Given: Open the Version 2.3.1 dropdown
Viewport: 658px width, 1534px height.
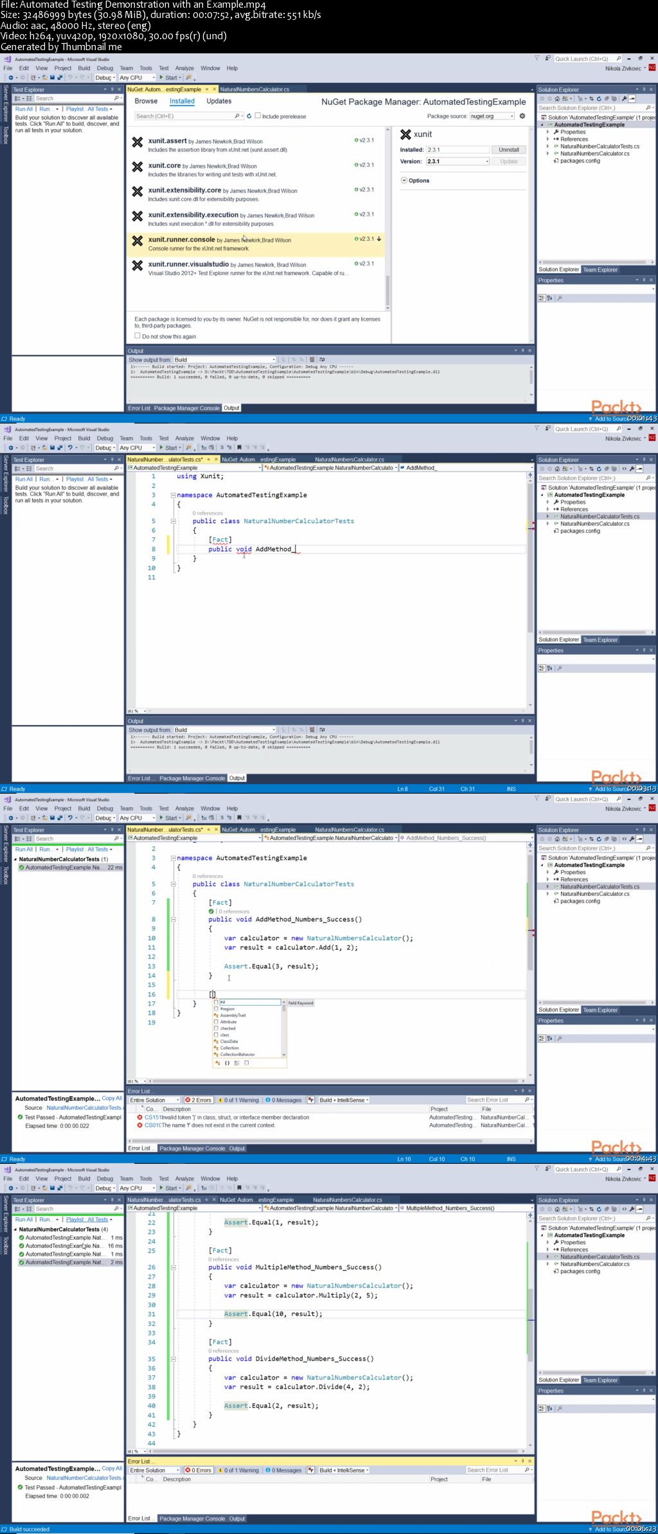Looking at the screenshot, I should click(458, 161).
